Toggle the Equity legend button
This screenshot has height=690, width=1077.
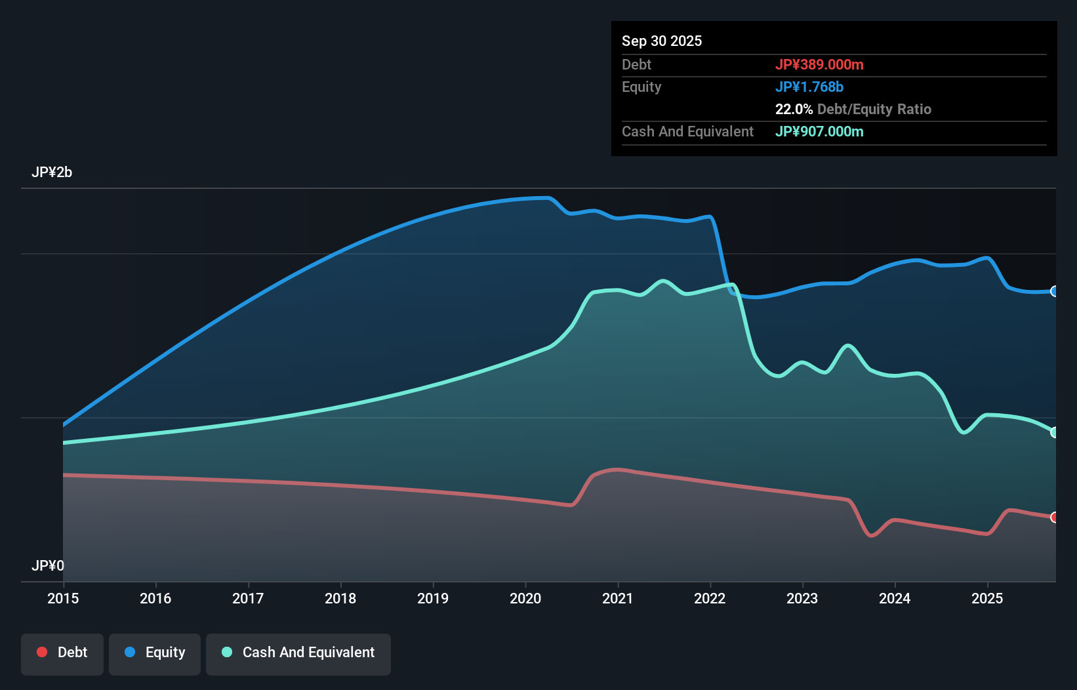pos(155,654)
